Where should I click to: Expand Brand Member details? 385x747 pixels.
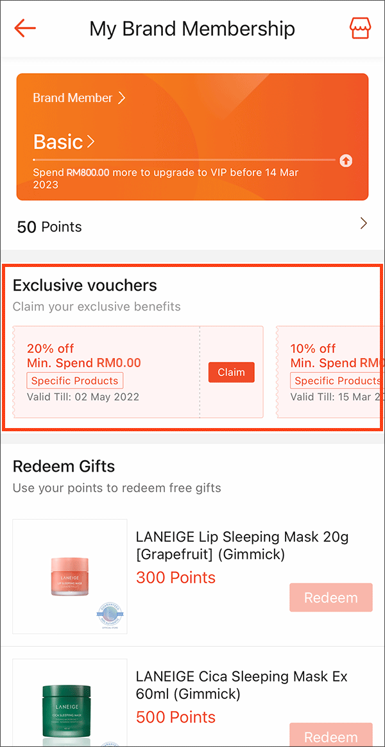point(80,98)
